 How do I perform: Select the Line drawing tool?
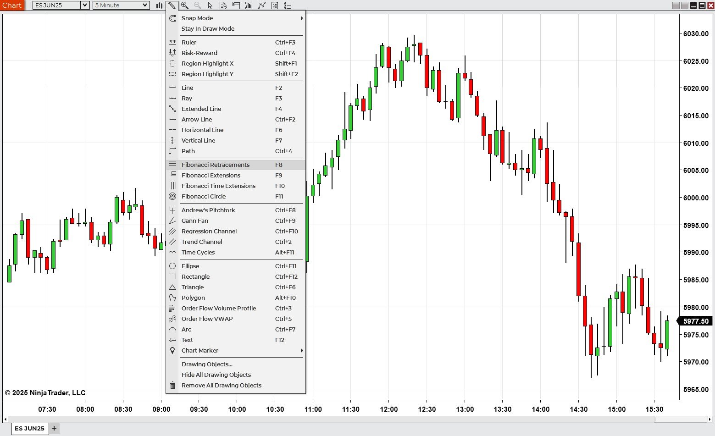pos(236,88)
